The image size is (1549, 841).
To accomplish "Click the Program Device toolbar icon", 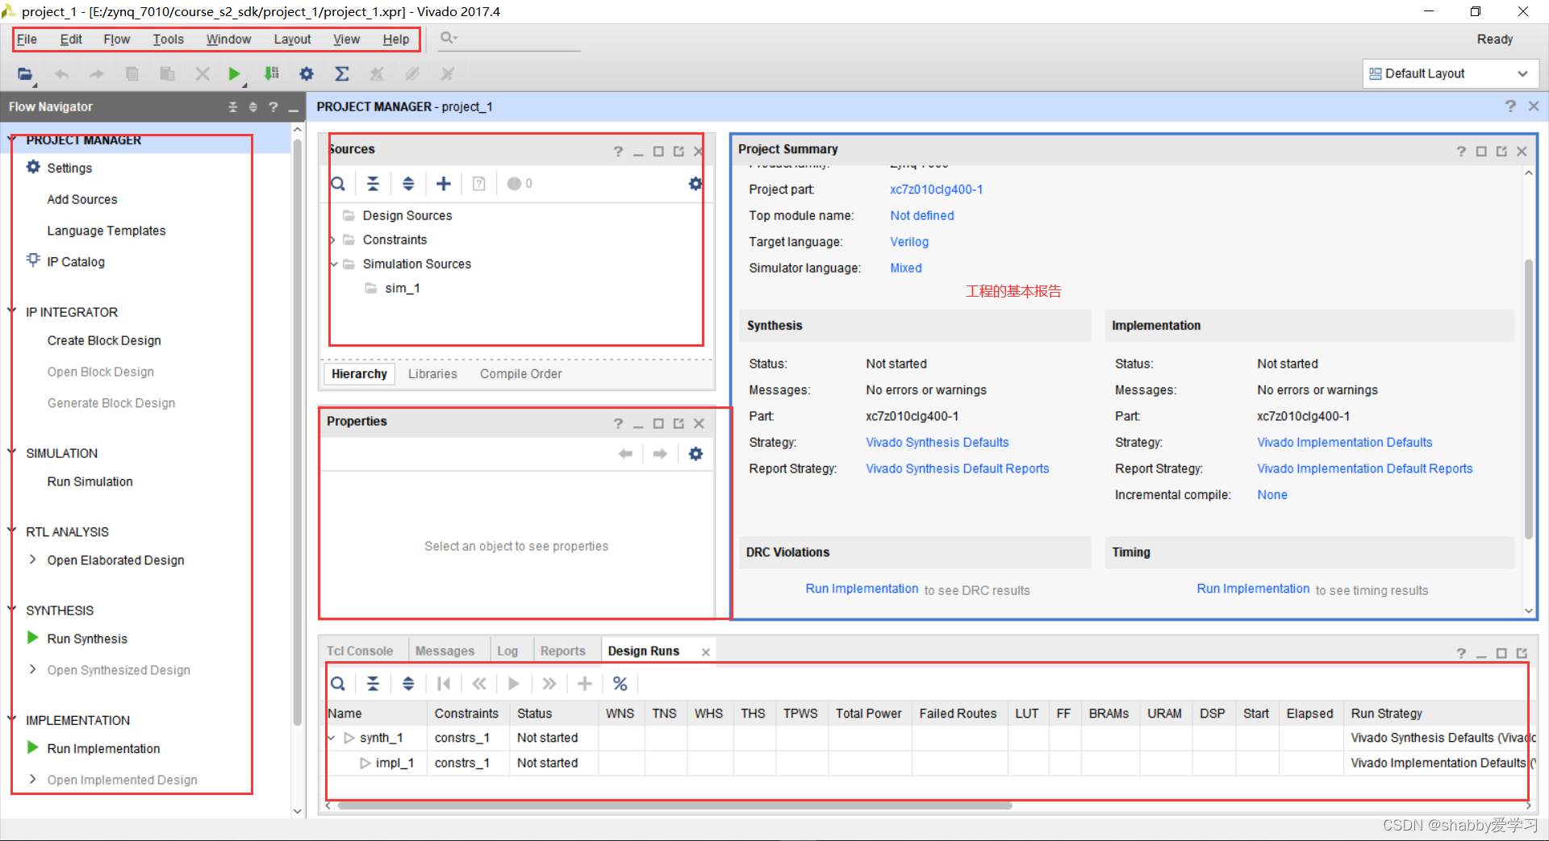I will [x=272, y=74].
